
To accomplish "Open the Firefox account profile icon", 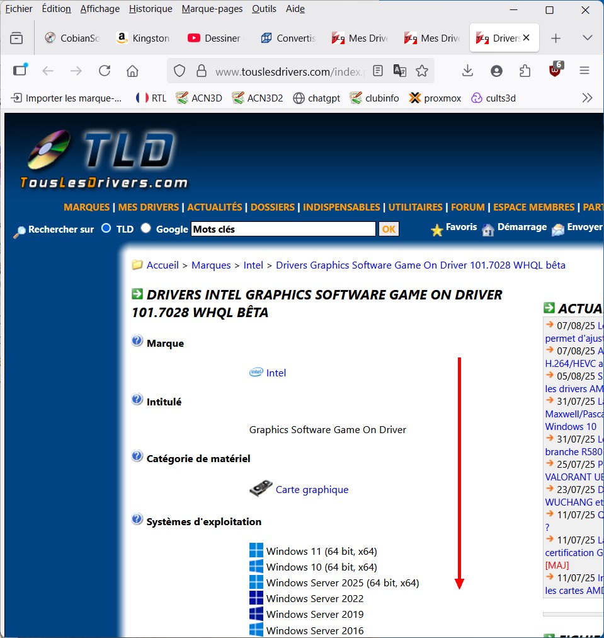I will [x=496, y=71].
